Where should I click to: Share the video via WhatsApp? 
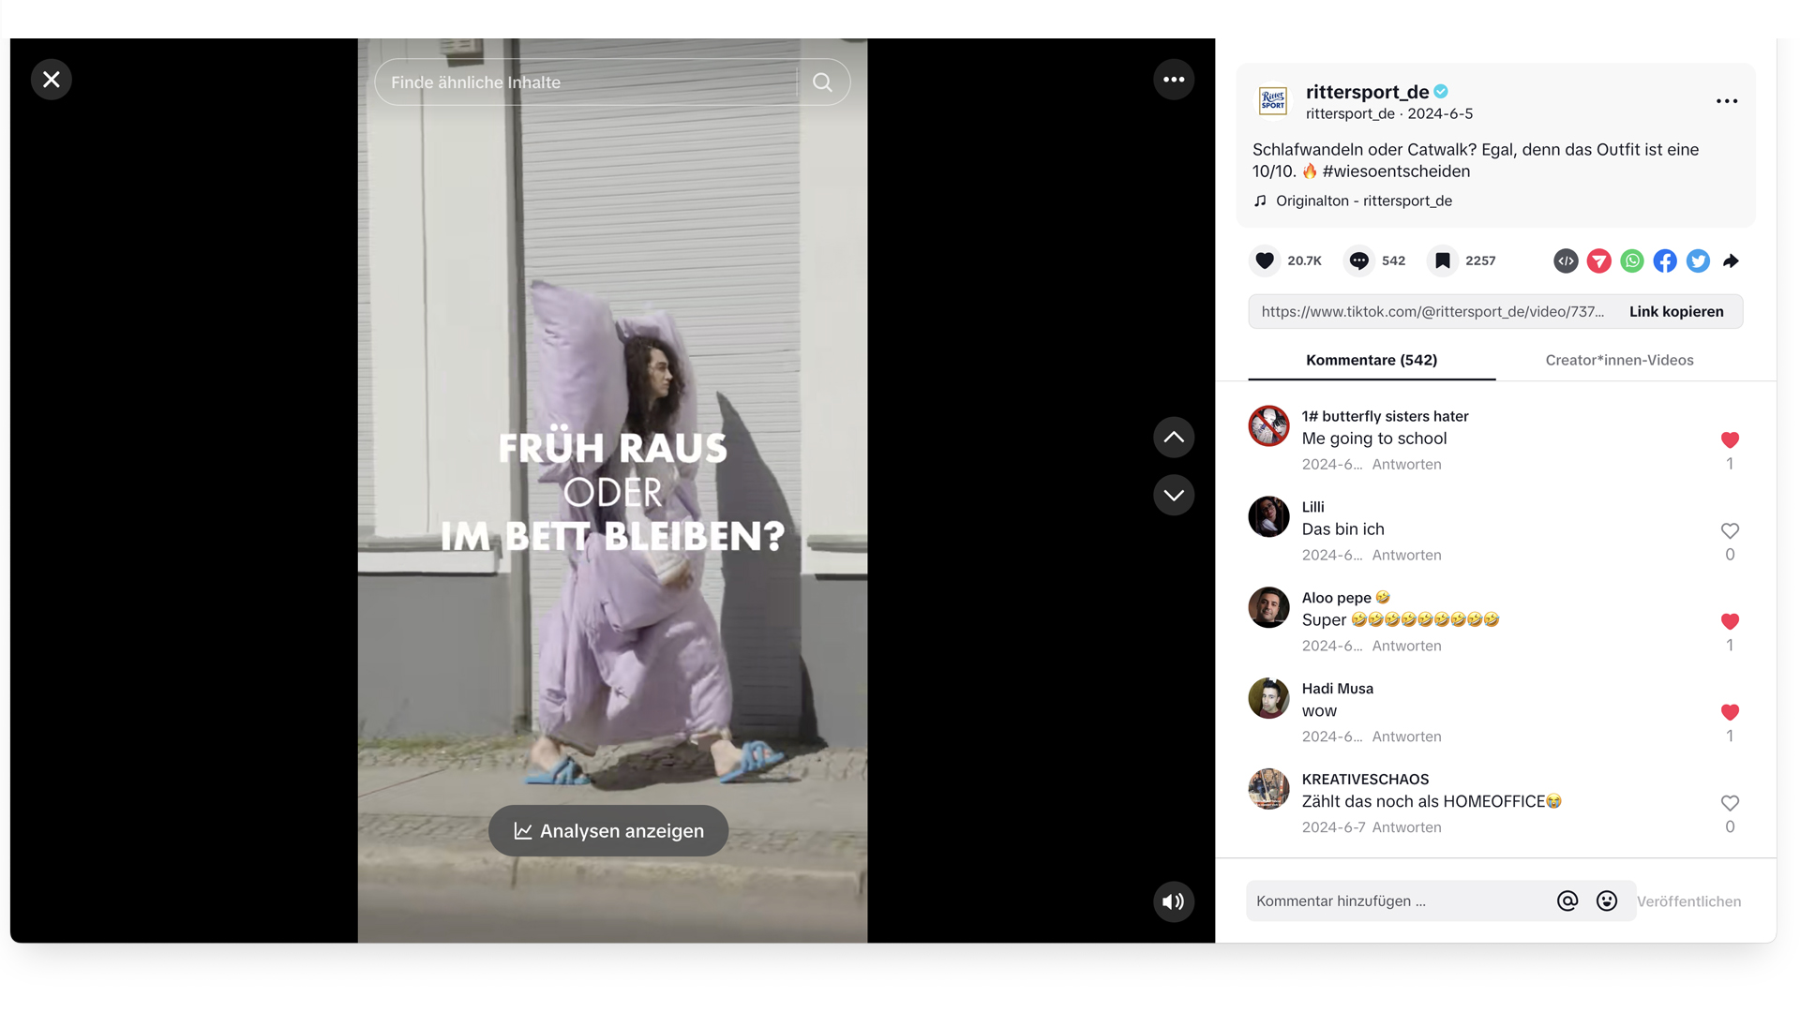(1631, 260)
